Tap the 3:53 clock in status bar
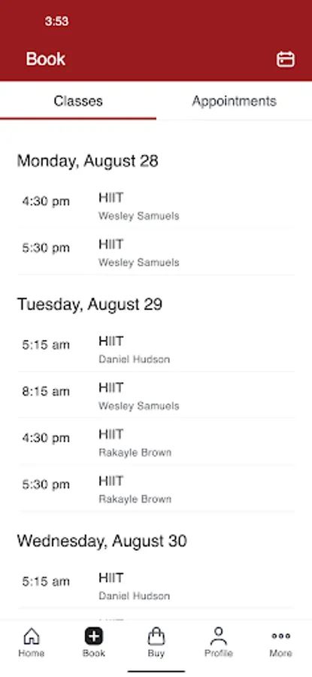 click(x=56, y=21)
